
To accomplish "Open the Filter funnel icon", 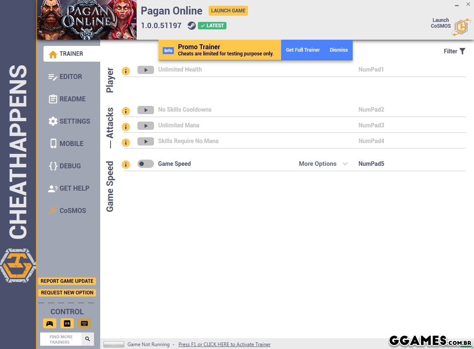I will pos(462,51).
